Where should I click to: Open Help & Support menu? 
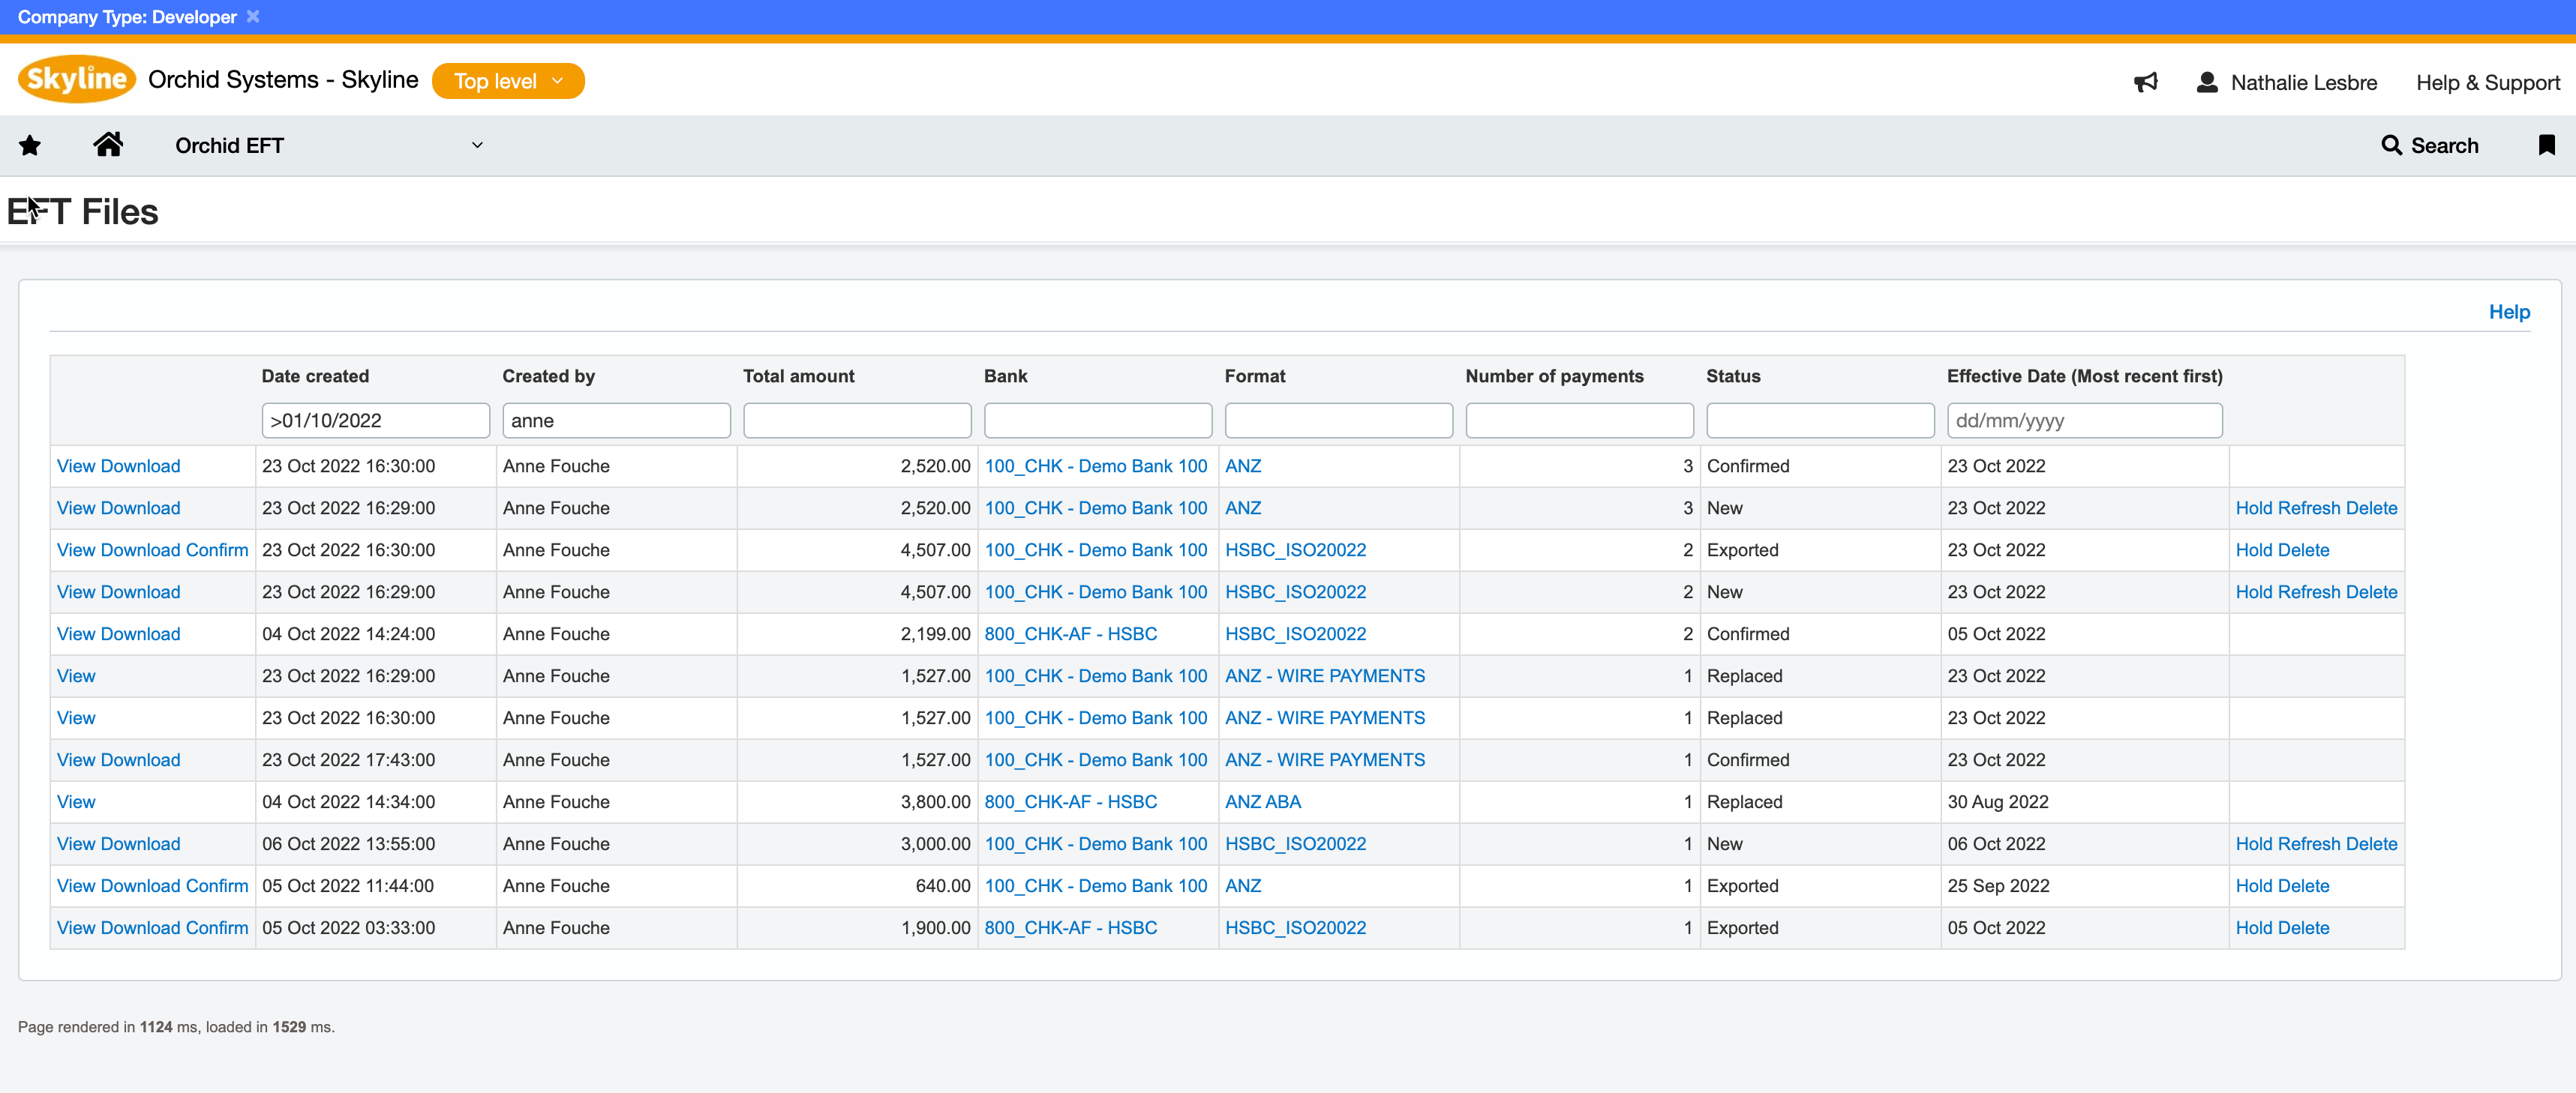(2488, 82)
